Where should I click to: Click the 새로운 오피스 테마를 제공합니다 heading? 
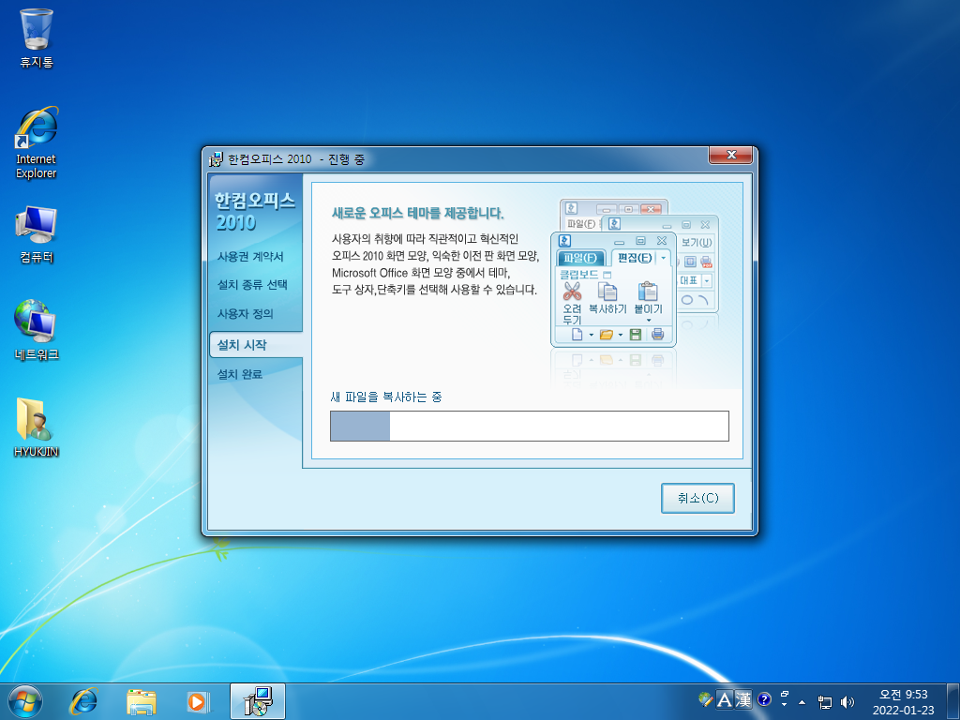coord(417,213)
